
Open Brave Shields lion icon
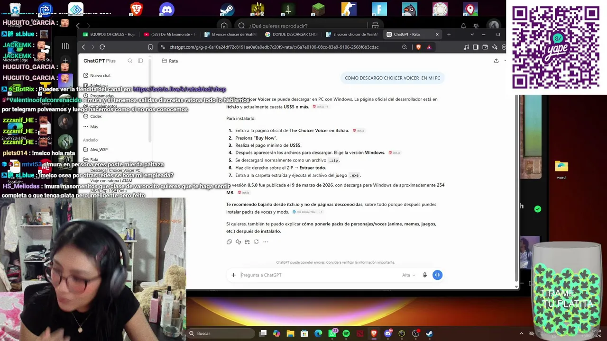418,47
